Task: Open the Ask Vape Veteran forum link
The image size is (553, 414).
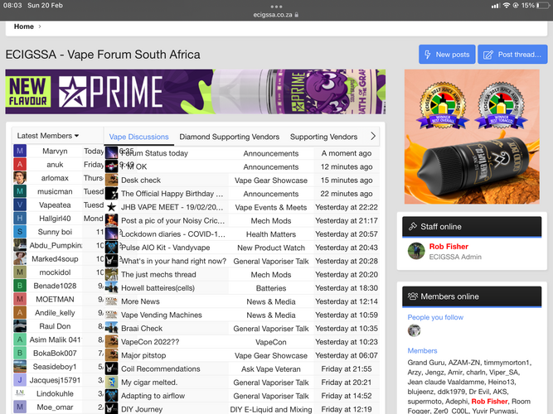Action: click(271, 369)
